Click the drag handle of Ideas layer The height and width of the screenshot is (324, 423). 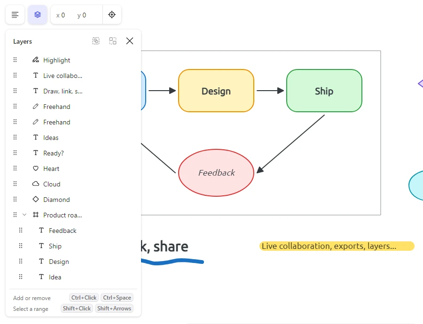tap(15, 138)
